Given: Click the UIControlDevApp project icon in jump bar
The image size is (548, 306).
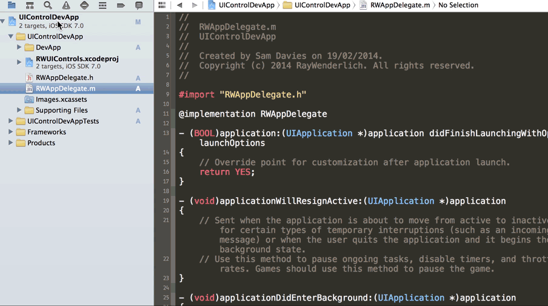Looking at the screenshot, I should (212, 5).
